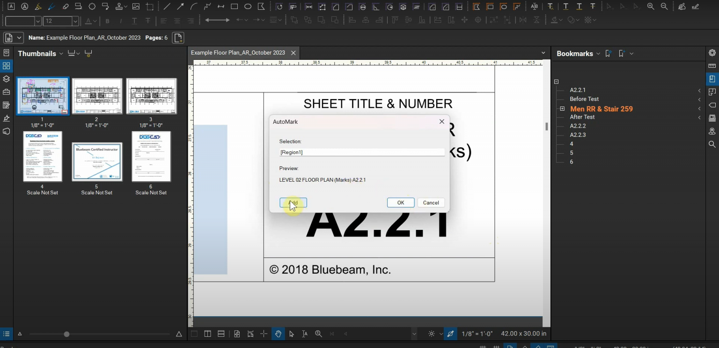
Task: Toggle the Pan tool in the status bar
Action: pyautogui.click(x=279, y=334)
